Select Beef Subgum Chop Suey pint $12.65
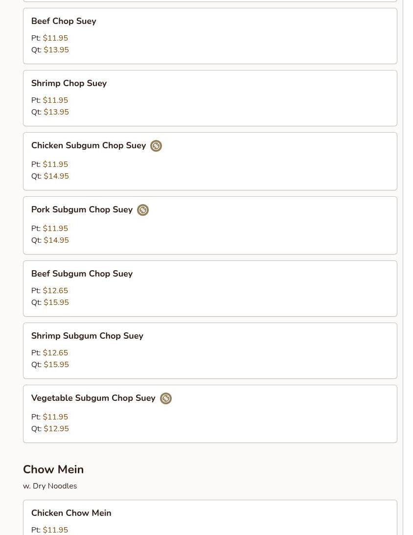Image resolution: width=413 pixels, height=535 pixels. pyautogui.click(x=55, y=291)
